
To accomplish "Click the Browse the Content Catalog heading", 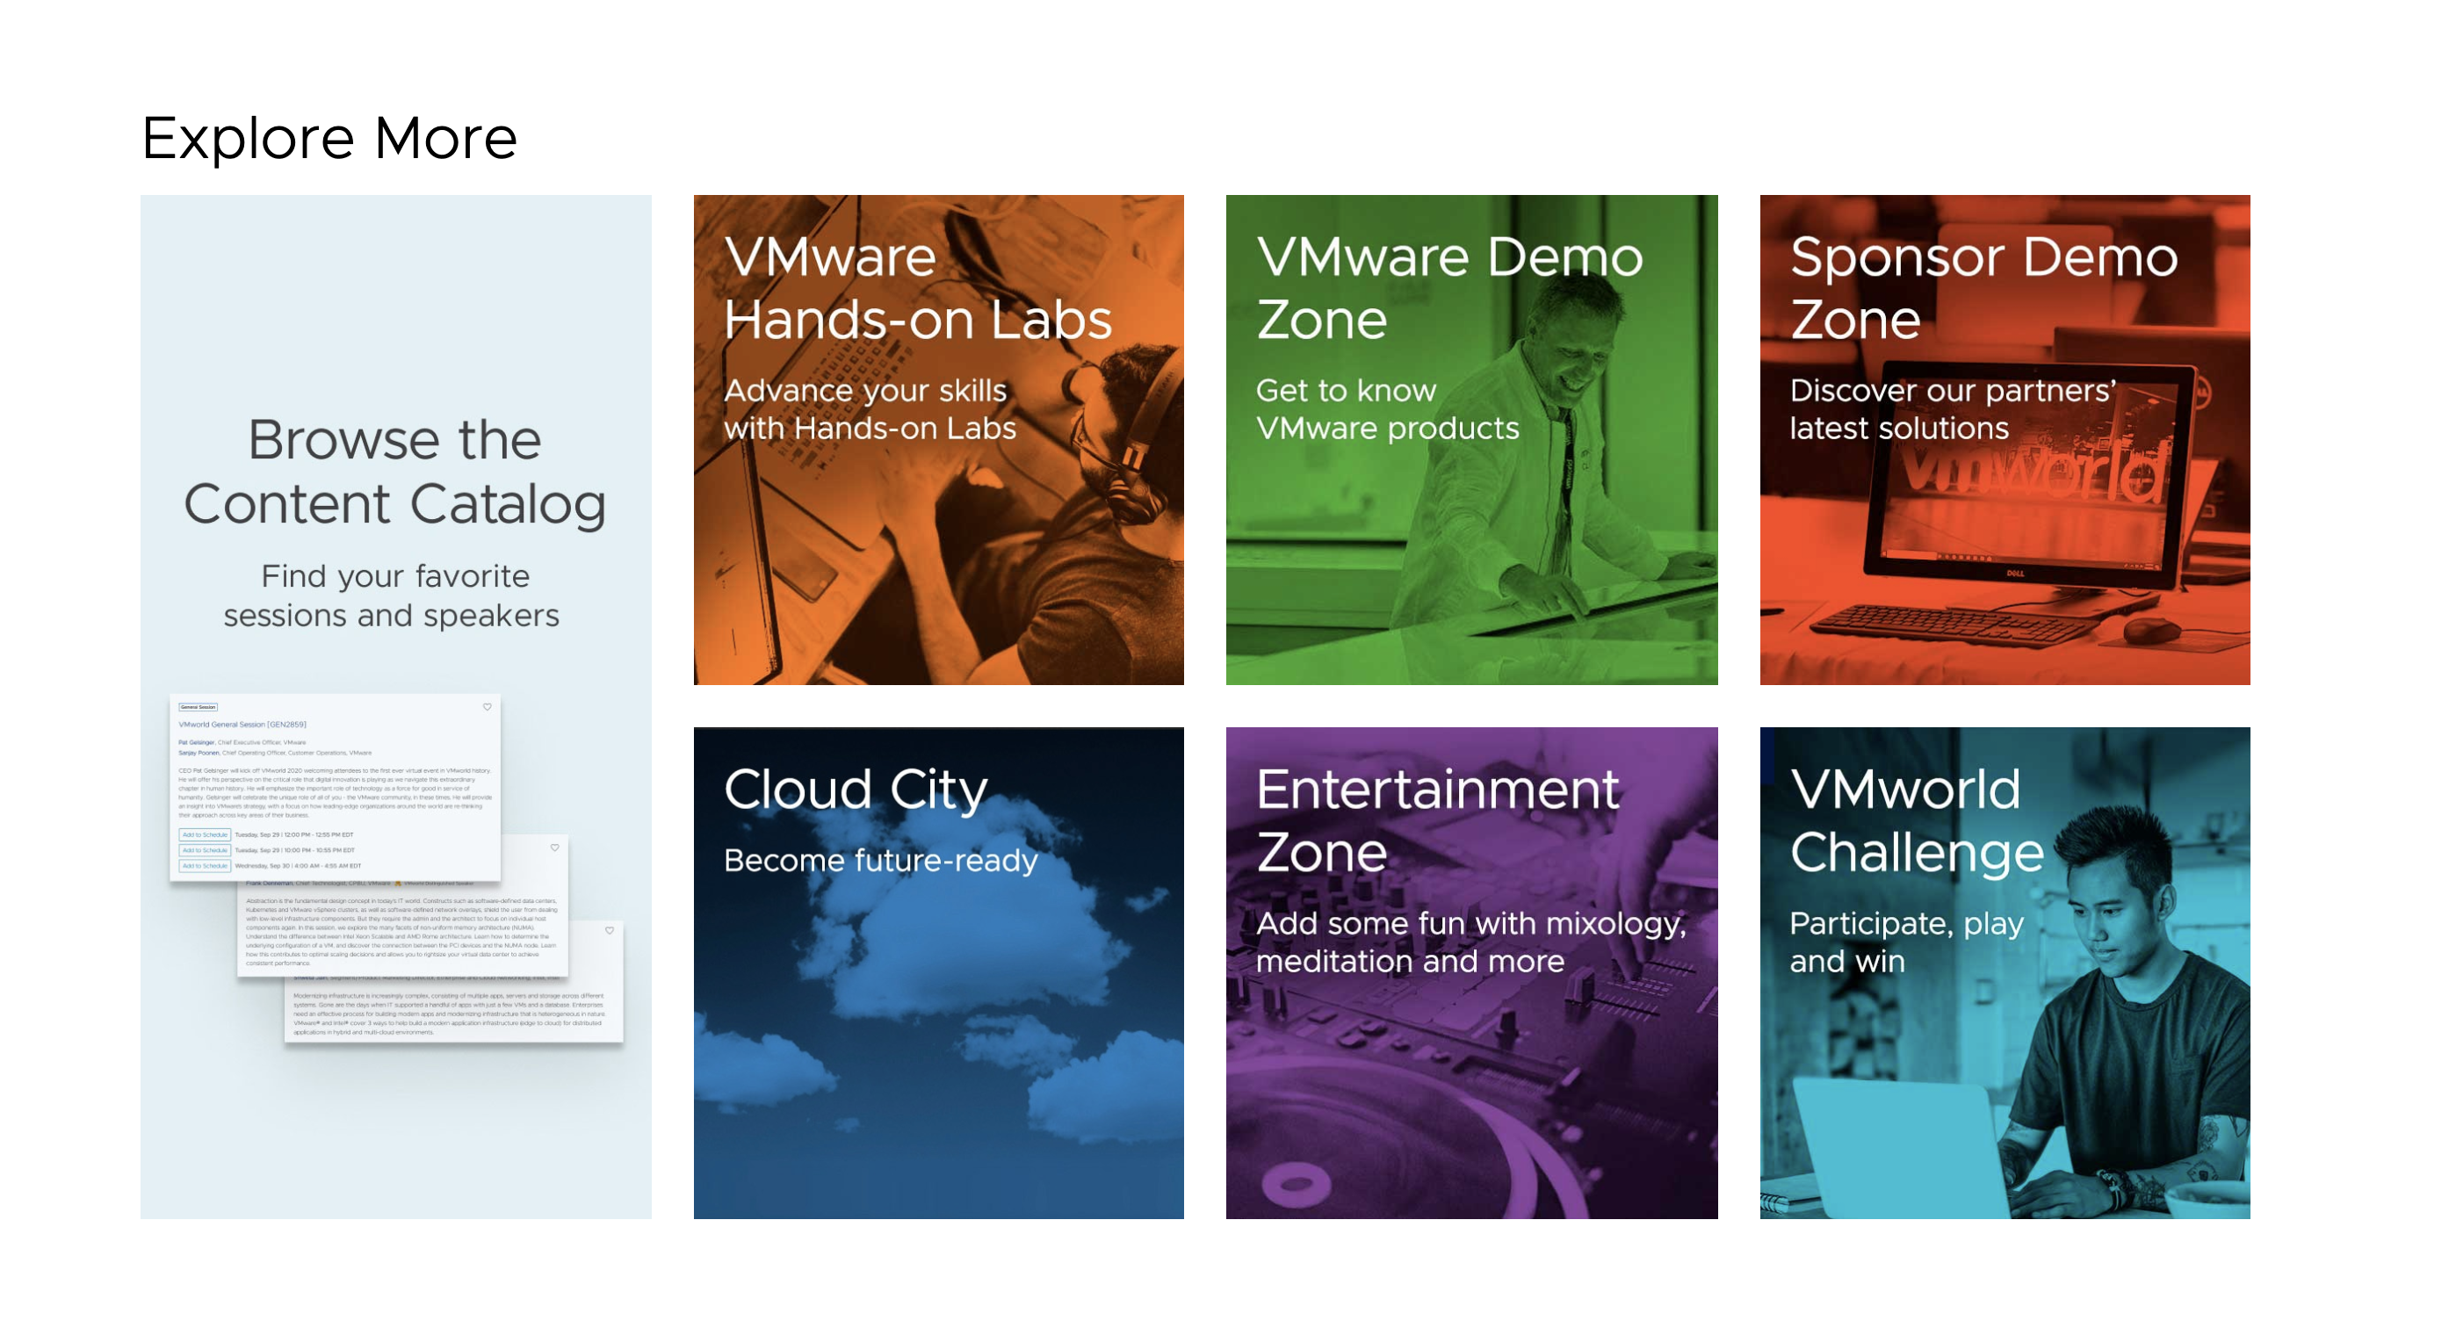I will pos(394,472).
